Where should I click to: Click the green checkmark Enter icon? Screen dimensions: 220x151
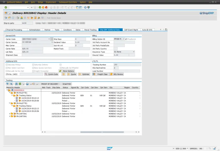[x=6, y=7]
